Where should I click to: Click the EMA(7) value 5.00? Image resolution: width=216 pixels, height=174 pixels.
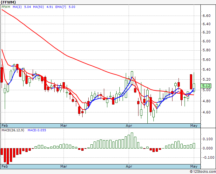pyautogui.click(x=72, y=7)
